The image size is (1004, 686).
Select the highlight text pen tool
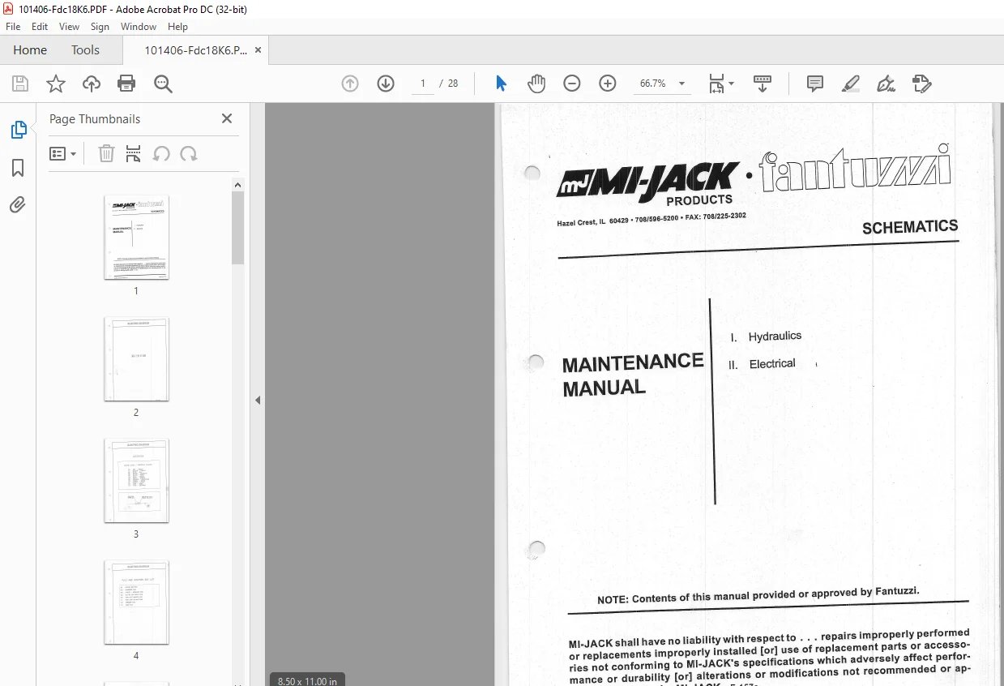[851, 84]
